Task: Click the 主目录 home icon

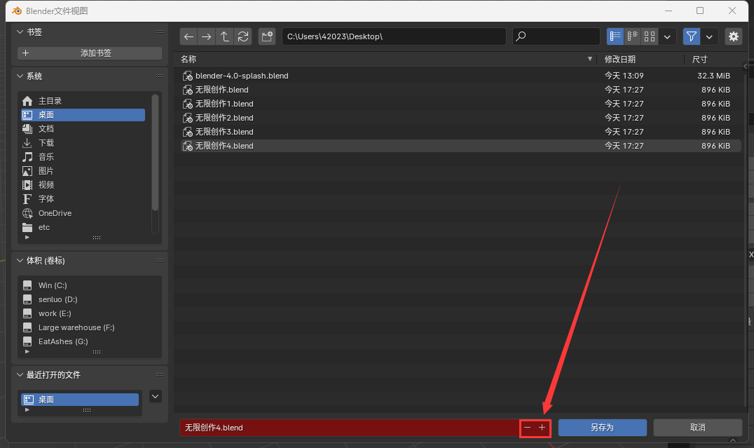Action: click(x=27, y=100)
